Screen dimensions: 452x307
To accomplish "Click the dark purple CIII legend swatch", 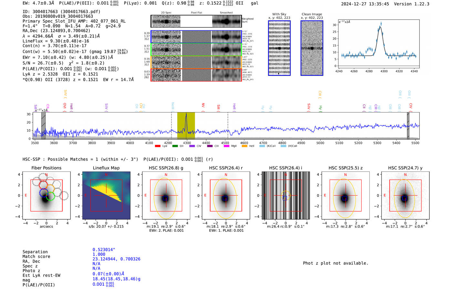I will (x=210, y=146).
